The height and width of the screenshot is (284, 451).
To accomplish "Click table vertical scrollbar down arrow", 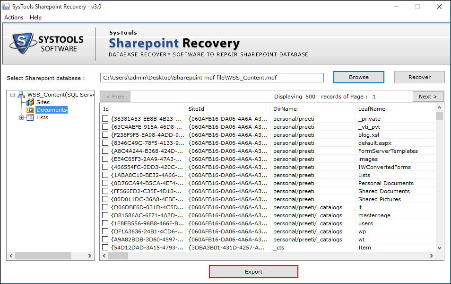I will 439,248.
